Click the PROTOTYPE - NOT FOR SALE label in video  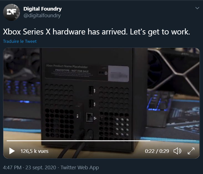[72, 71]
